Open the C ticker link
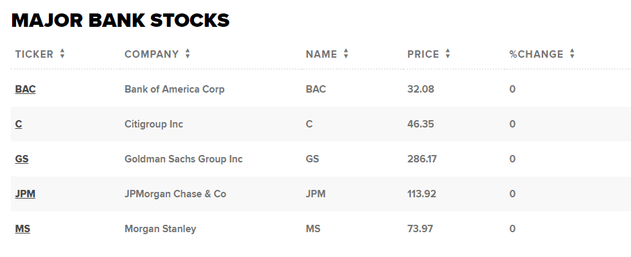631x257 pixels. (x=19, y=124)
